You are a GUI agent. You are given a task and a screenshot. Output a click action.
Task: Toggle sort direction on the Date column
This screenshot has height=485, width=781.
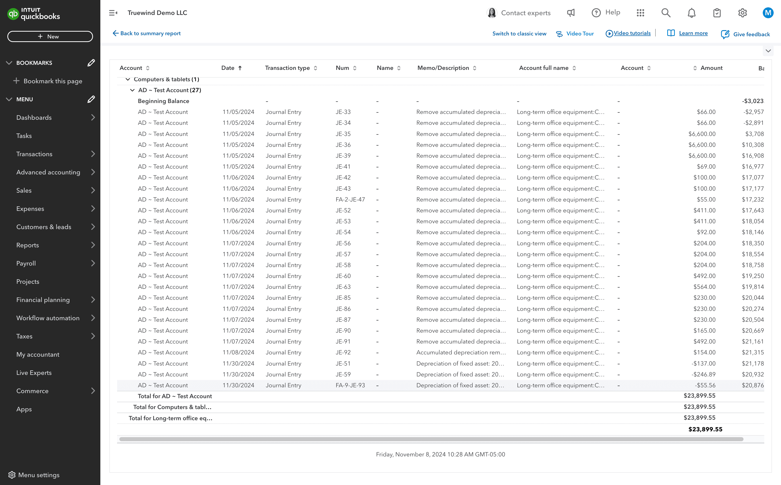point(239,68)
